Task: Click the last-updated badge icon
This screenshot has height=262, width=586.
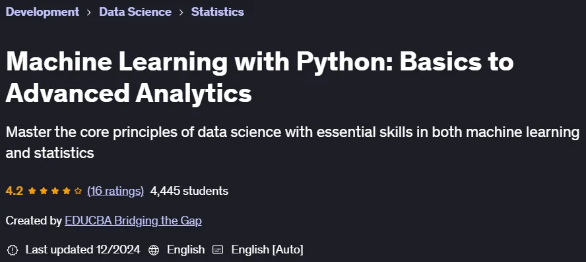Action: tap(13, 249)
